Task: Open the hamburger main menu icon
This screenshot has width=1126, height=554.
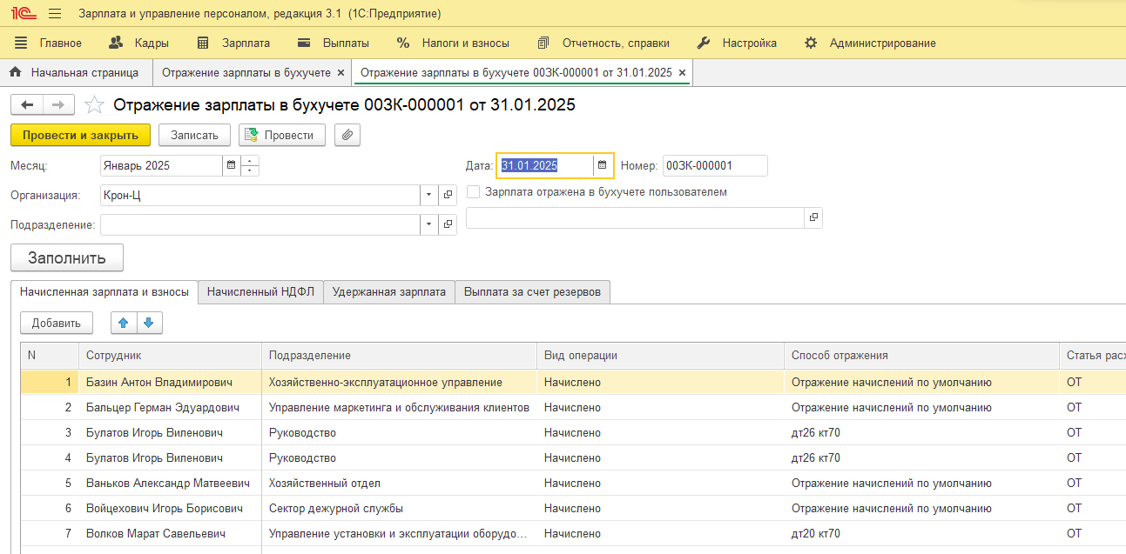Action: pos(55,14)
